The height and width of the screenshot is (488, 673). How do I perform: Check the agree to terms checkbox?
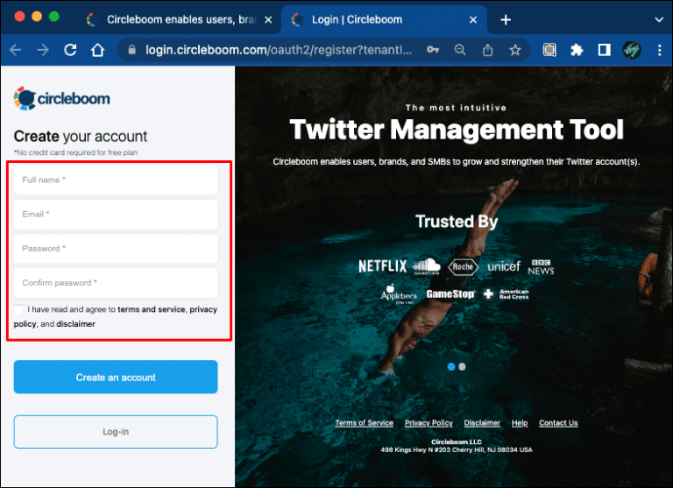(x=18, y=309)
